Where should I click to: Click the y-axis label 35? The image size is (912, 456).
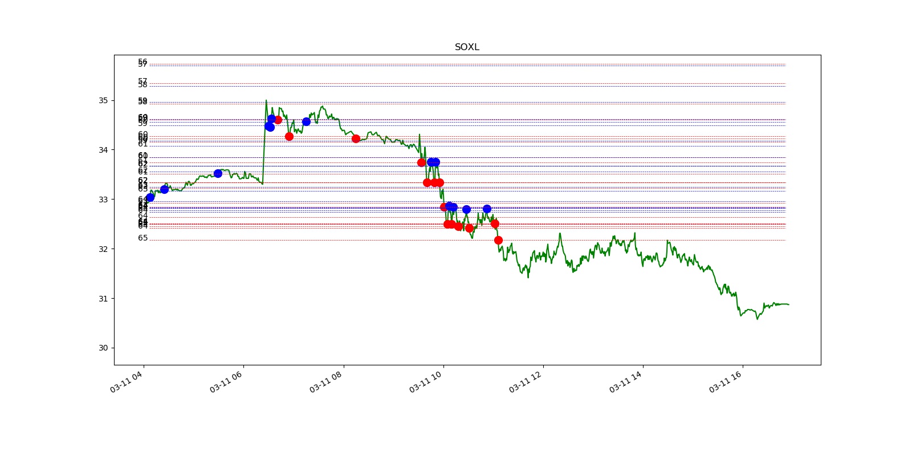tap(103, 100)
